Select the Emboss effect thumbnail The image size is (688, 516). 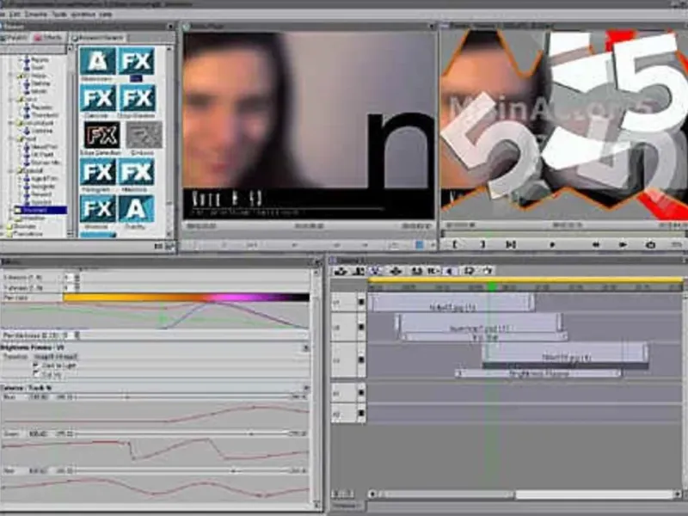pos(144,135)
